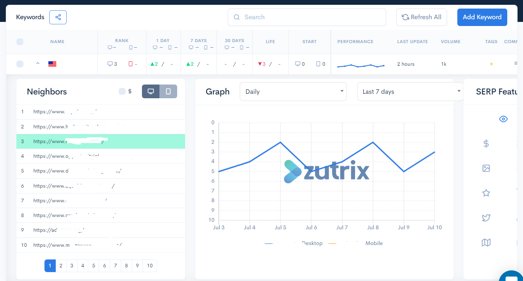Click the map SERP feature icon
This screenshot has height=281, width=523.
coord(486,243)
